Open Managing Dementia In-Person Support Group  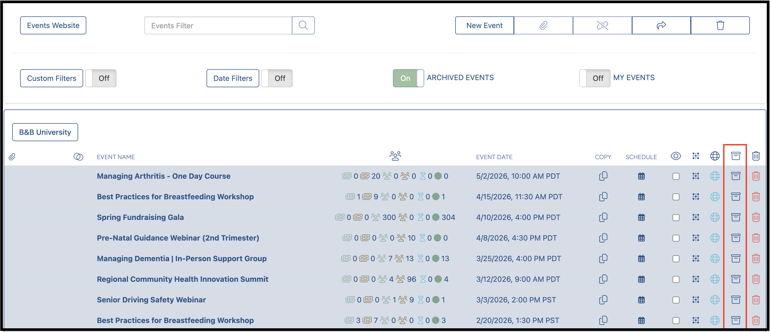(x=182, y=258)
